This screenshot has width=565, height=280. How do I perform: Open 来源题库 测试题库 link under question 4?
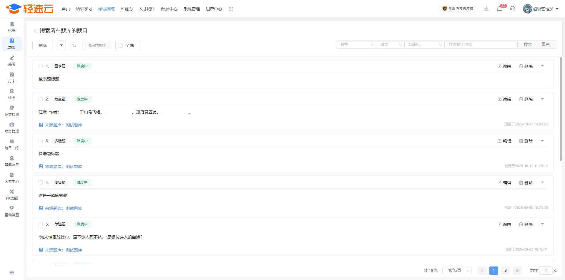tap(63, 208)
